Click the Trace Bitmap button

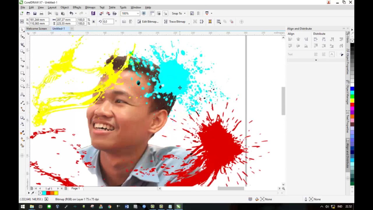[x=175, y=22]
